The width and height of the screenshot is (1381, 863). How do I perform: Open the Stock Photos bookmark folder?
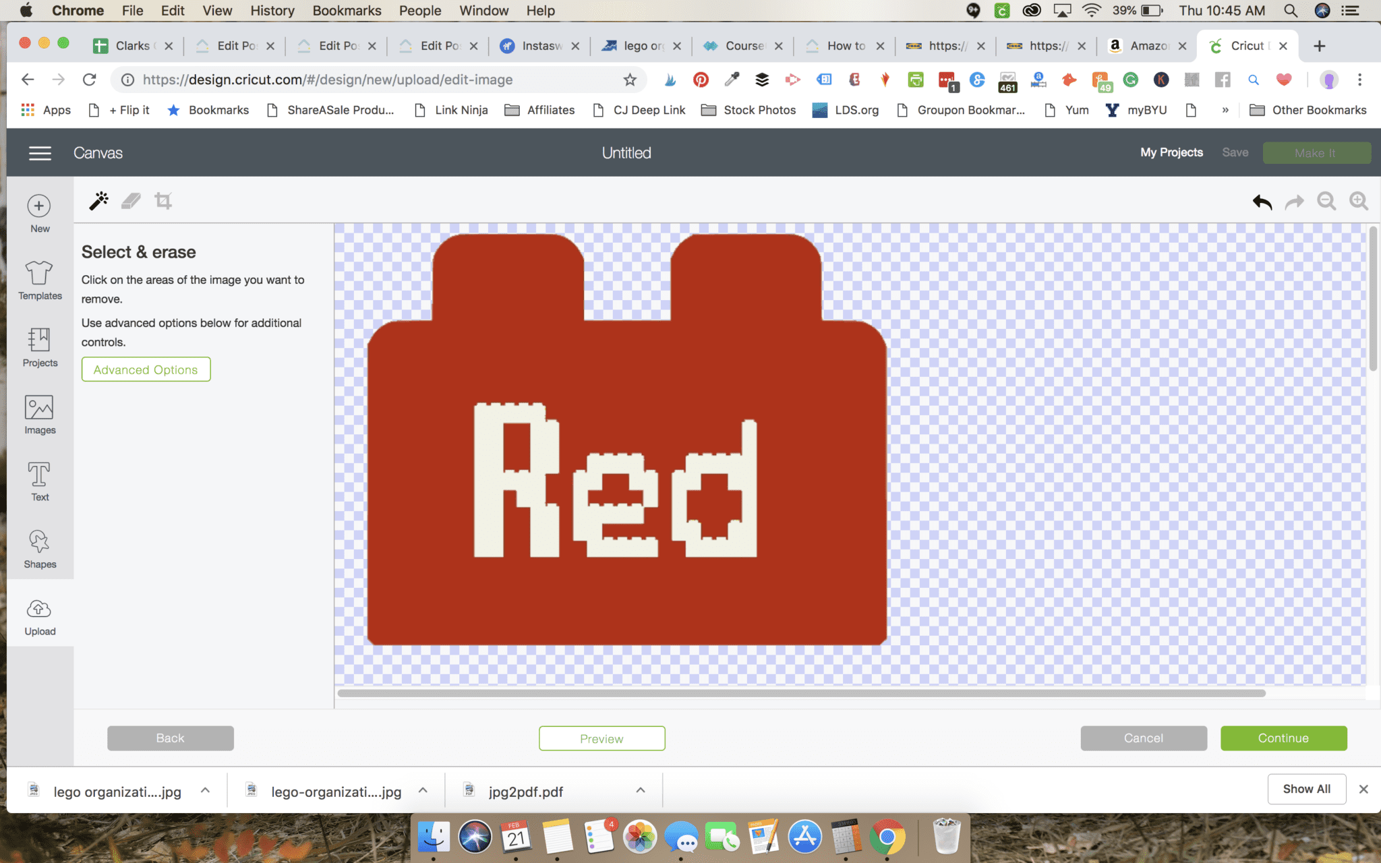748,110
